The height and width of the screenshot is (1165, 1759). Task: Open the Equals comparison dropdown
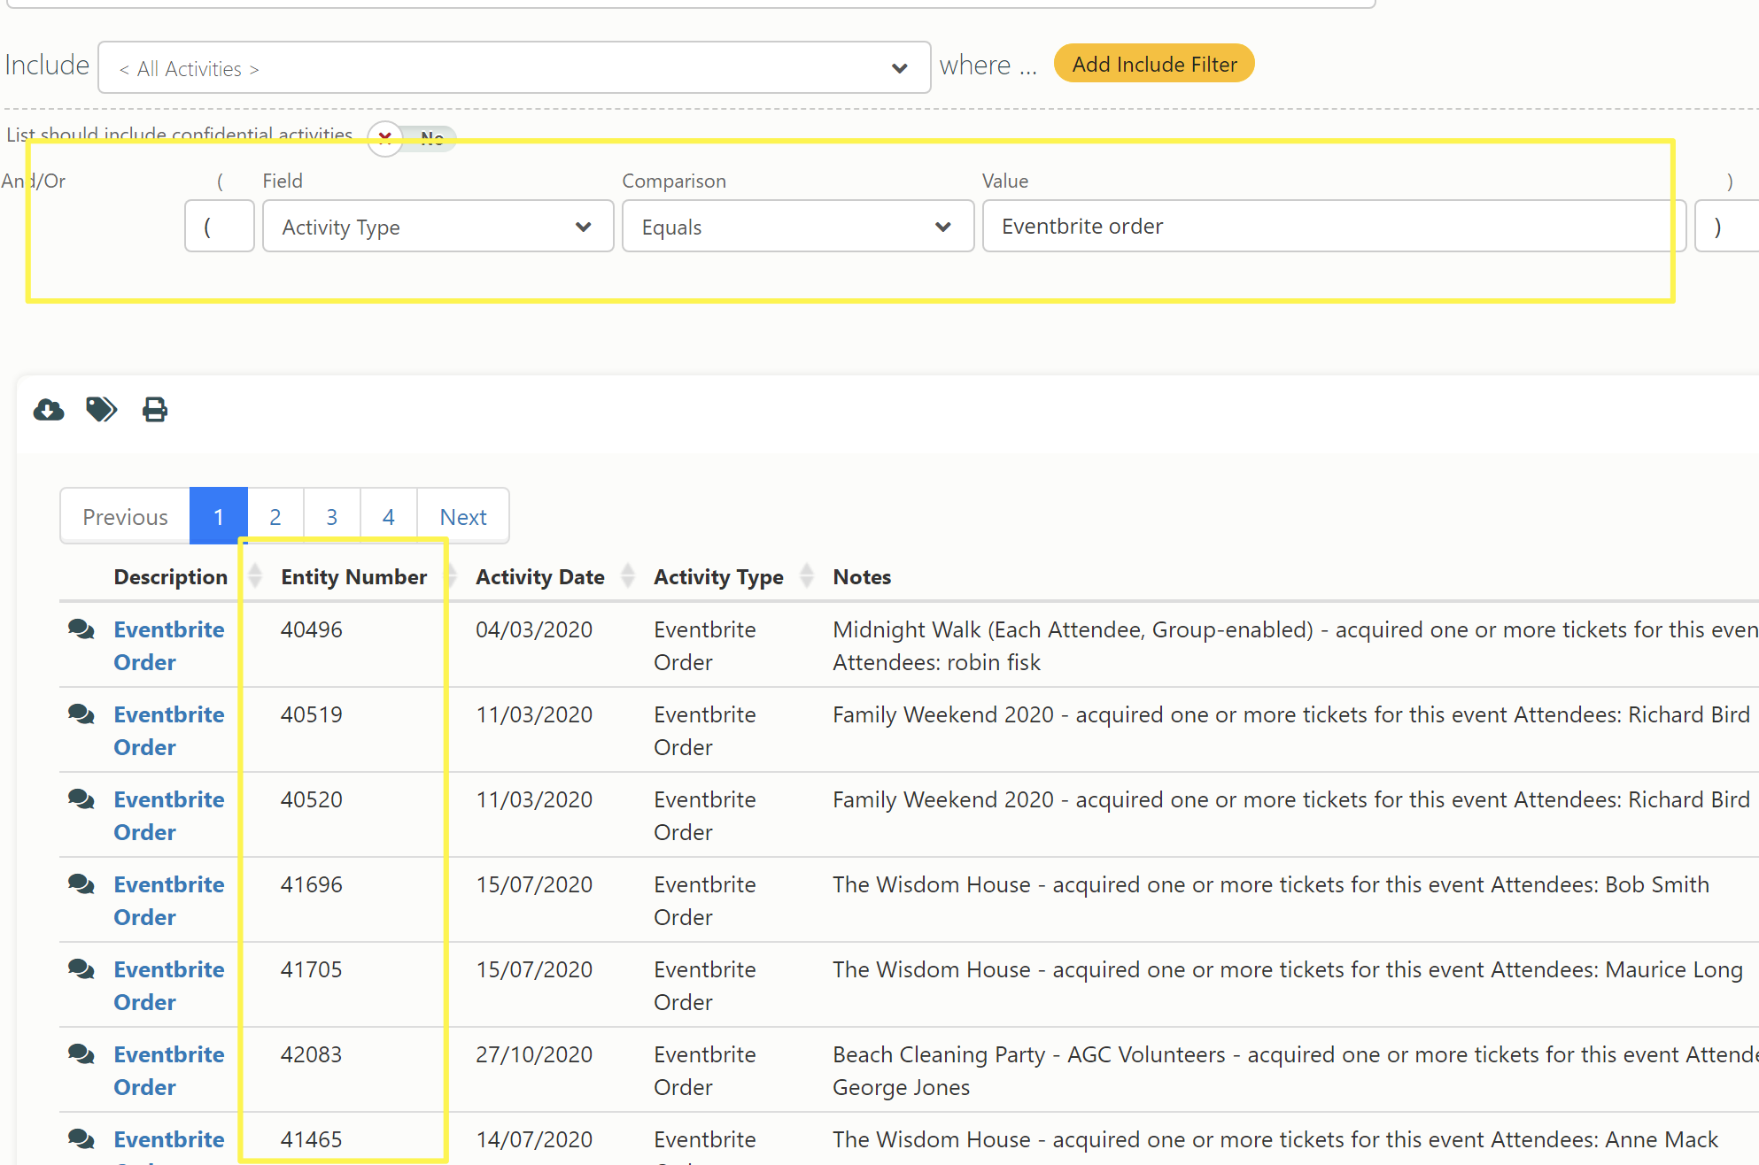(797, 227)
